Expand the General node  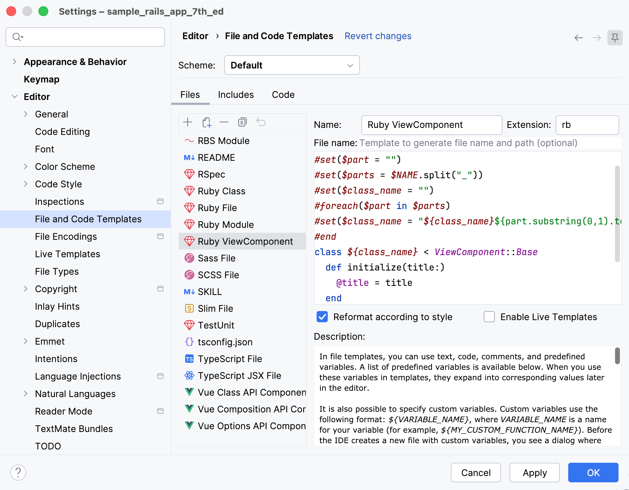(x=26, y=114)
